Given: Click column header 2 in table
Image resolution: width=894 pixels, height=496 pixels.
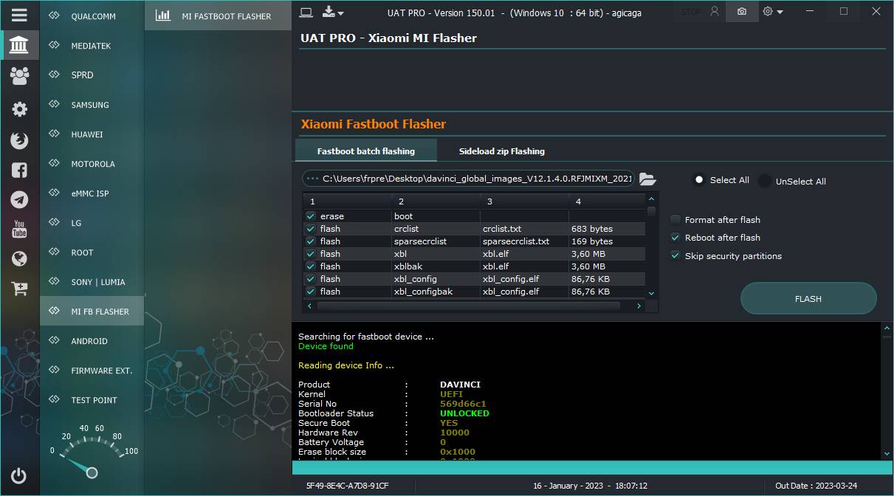Looking at the screenshot, I should click(x=436, y=201).
